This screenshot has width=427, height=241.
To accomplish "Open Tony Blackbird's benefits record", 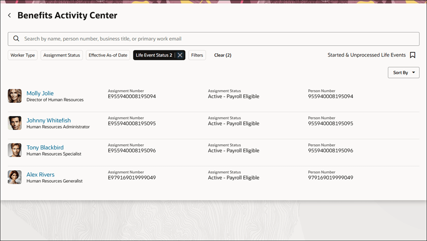I will pyautogui.click(x=45, y=148).
